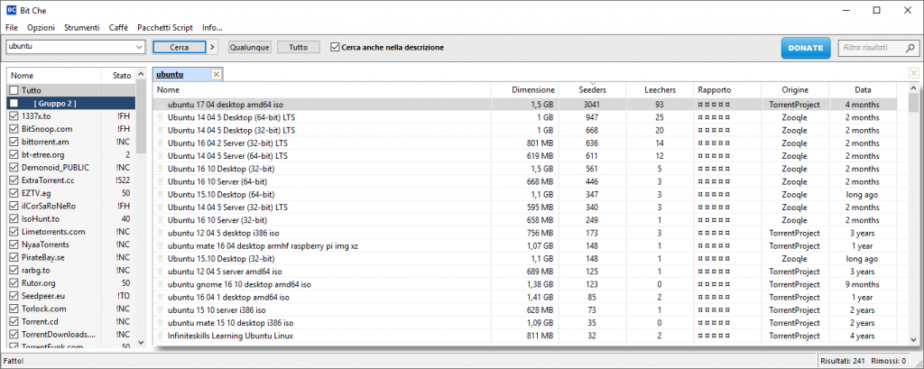Uncheck the PirateBay.se search engine
Viewport: 924px width, 369px height.
(13, 257)
